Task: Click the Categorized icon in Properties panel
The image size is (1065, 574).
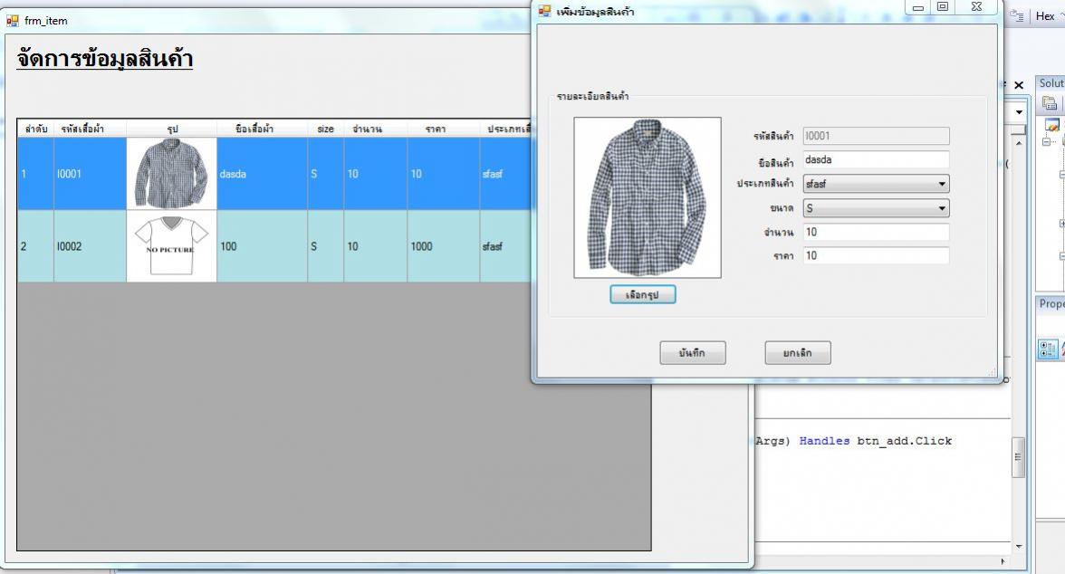Action: pyautogui.click(x=1047, y=349)
